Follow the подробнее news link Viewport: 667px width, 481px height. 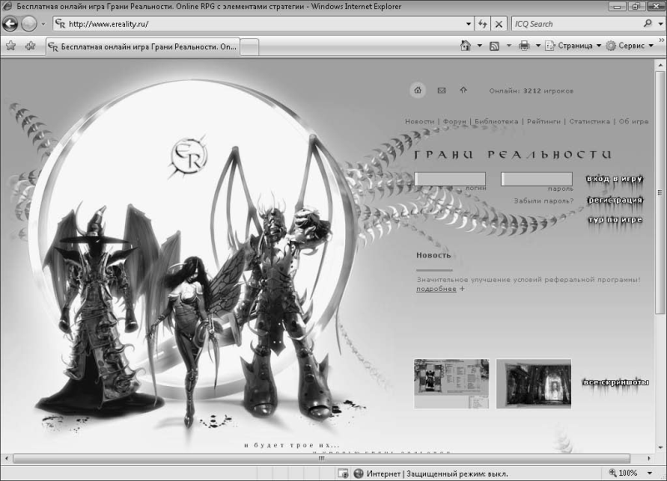click(x=436, y=288)
